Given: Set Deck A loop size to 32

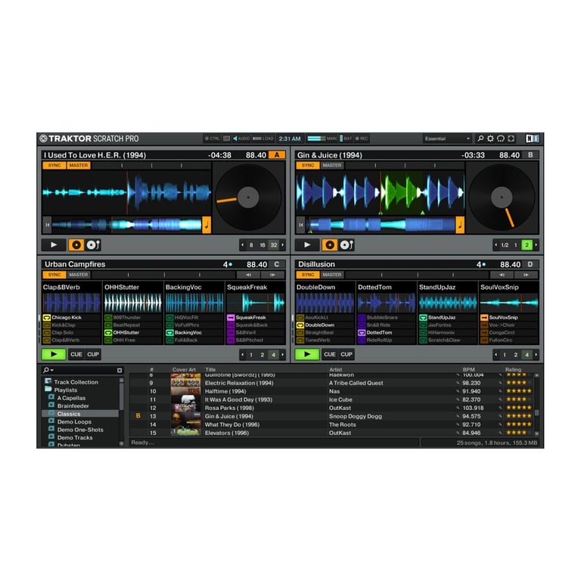Looking at the screenshot, I should [x=274, y=245].
